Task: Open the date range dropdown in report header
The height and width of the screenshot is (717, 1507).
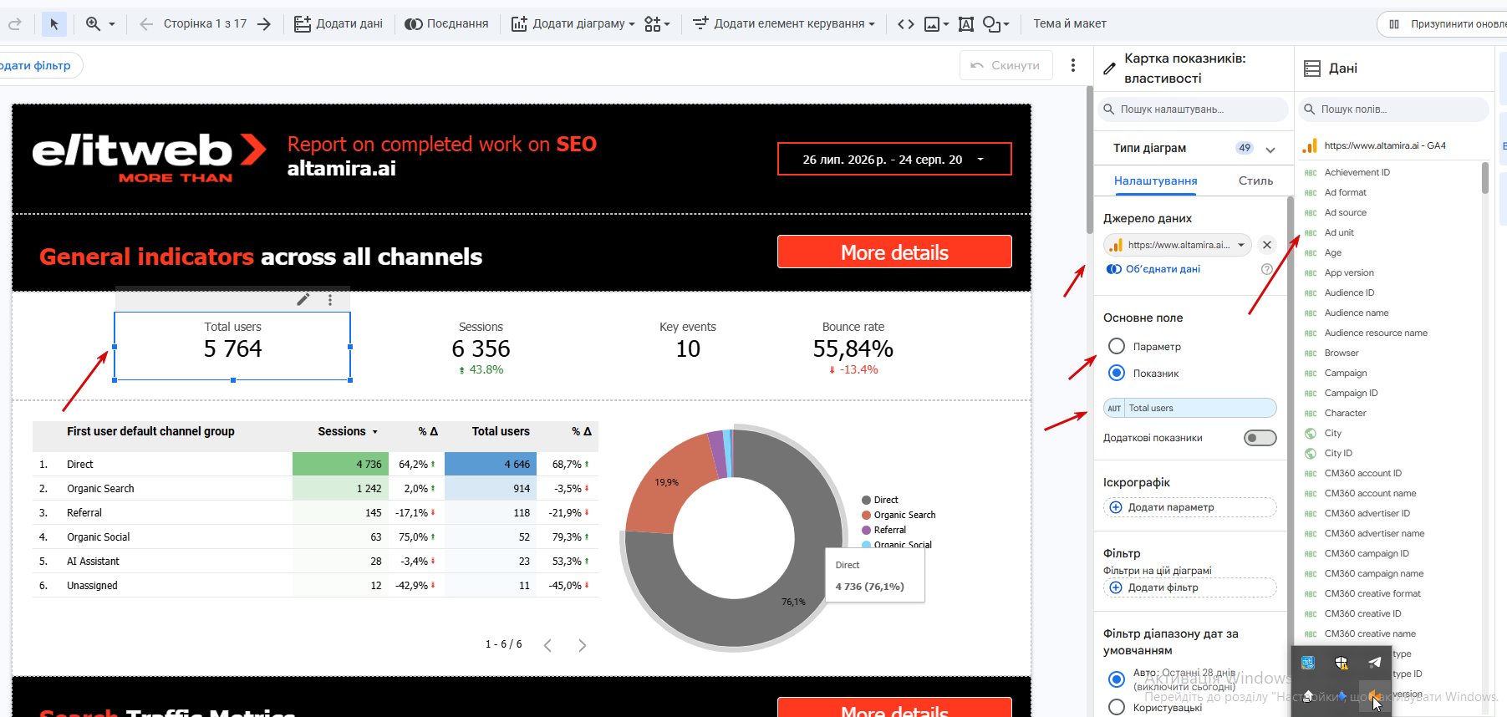Action: click(894, 159)
